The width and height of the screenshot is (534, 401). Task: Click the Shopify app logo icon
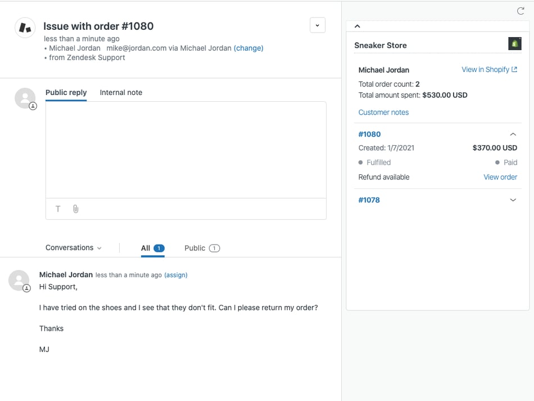click(514, 44)
